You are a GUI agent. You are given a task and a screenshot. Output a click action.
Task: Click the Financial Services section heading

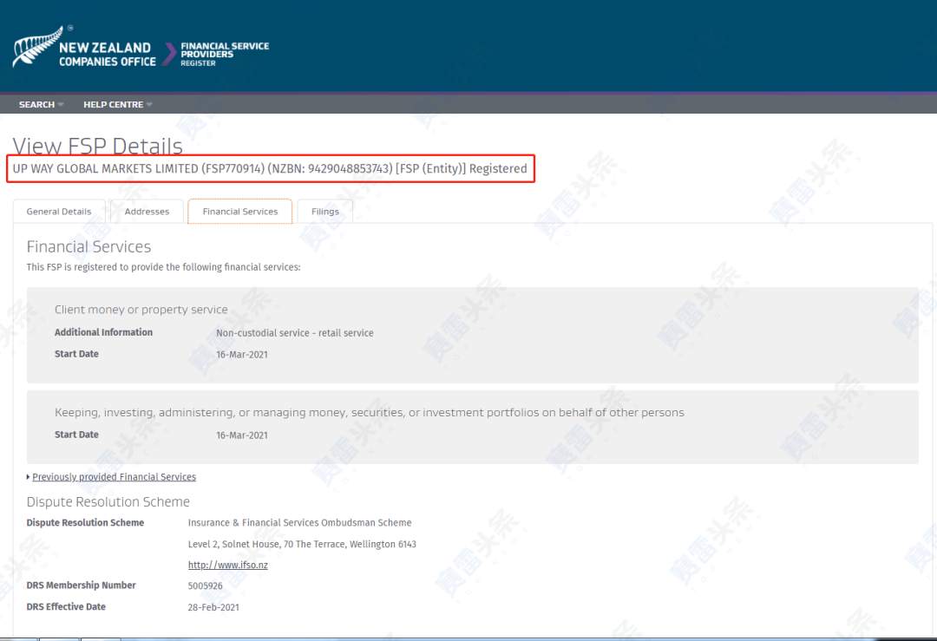pos(88,246)
